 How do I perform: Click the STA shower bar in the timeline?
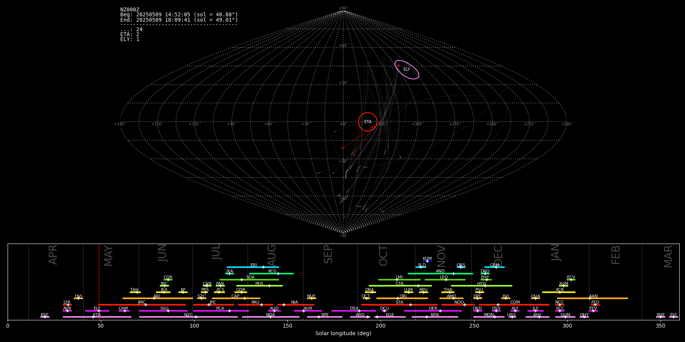399,304
